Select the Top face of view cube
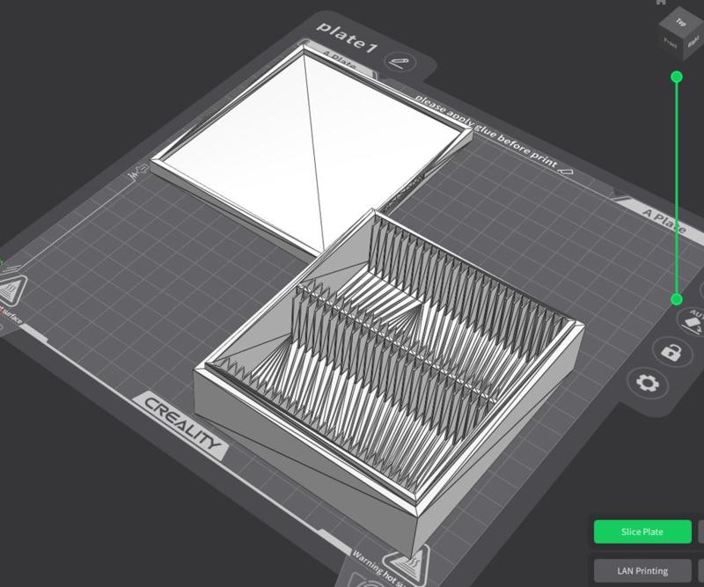 (681, 21)
